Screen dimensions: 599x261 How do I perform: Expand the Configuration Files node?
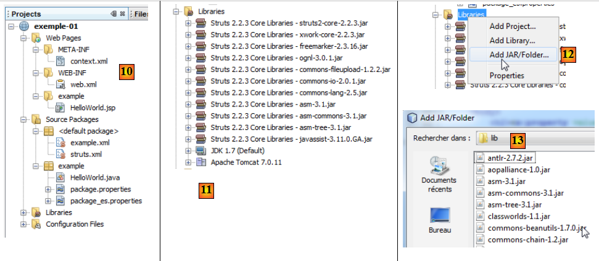click(24, 224)
